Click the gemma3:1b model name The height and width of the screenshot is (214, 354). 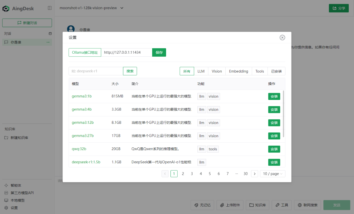tap(82, 96)
